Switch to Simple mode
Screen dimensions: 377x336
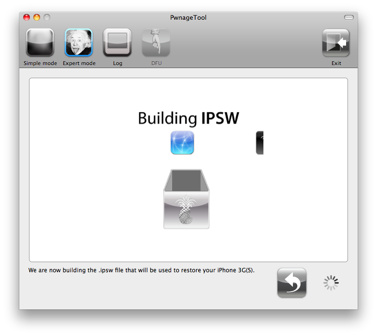[40, 42]
